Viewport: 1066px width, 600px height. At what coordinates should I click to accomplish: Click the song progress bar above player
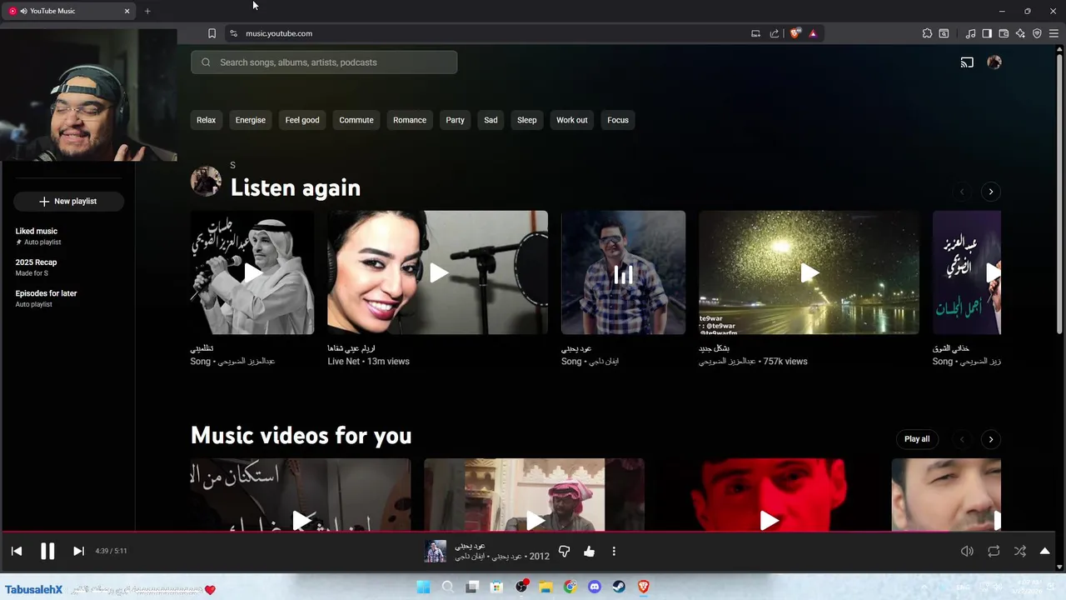click(527, 531)
